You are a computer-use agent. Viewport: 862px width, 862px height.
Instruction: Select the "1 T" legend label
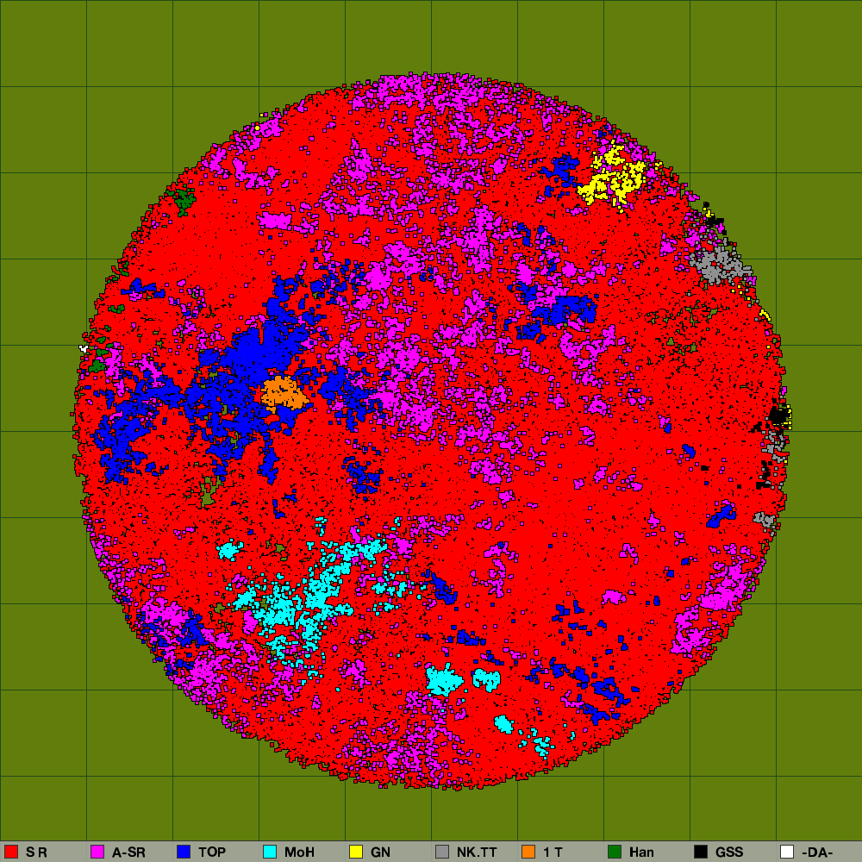click(553, 853)
